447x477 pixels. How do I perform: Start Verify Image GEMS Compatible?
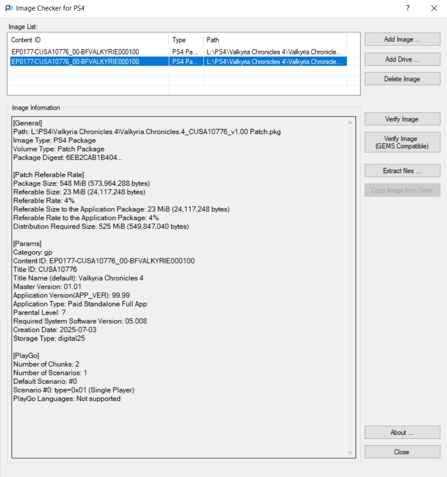[x=402, y=142]
